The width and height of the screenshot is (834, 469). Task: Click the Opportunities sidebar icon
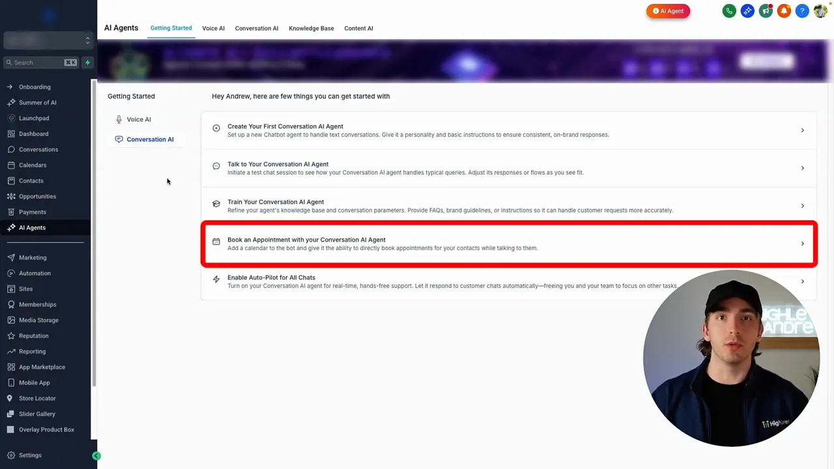tap(11, 196)
